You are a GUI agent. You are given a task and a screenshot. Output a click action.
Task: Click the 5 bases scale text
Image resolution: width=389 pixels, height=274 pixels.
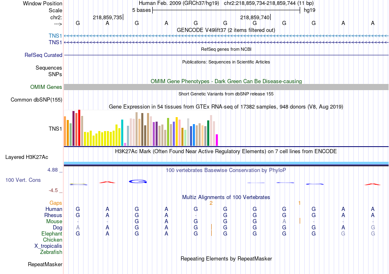coord(141,10)
